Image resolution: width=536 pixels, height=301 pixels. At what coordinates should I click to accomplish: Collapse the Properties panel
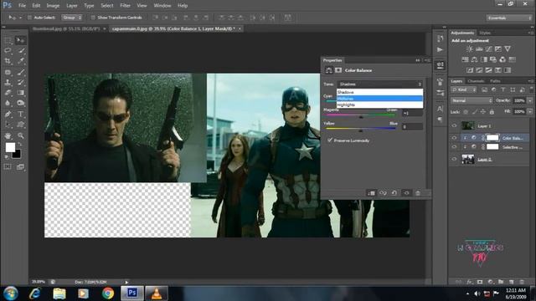[418, 60]
